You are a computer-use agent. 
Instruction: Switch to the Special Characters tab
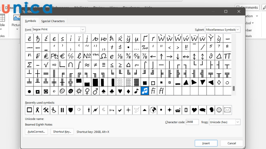point(53,21)
